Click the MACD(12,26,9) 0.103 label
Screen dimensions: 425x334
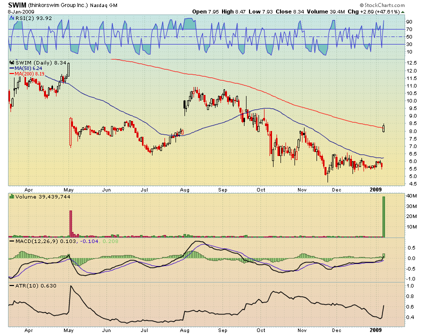click(43, 241)
